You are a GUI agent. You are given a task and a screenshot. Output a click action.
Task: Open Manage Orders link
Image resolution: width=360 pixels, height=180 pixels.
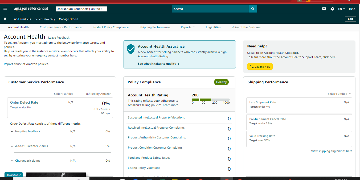[x=68, y=19]
